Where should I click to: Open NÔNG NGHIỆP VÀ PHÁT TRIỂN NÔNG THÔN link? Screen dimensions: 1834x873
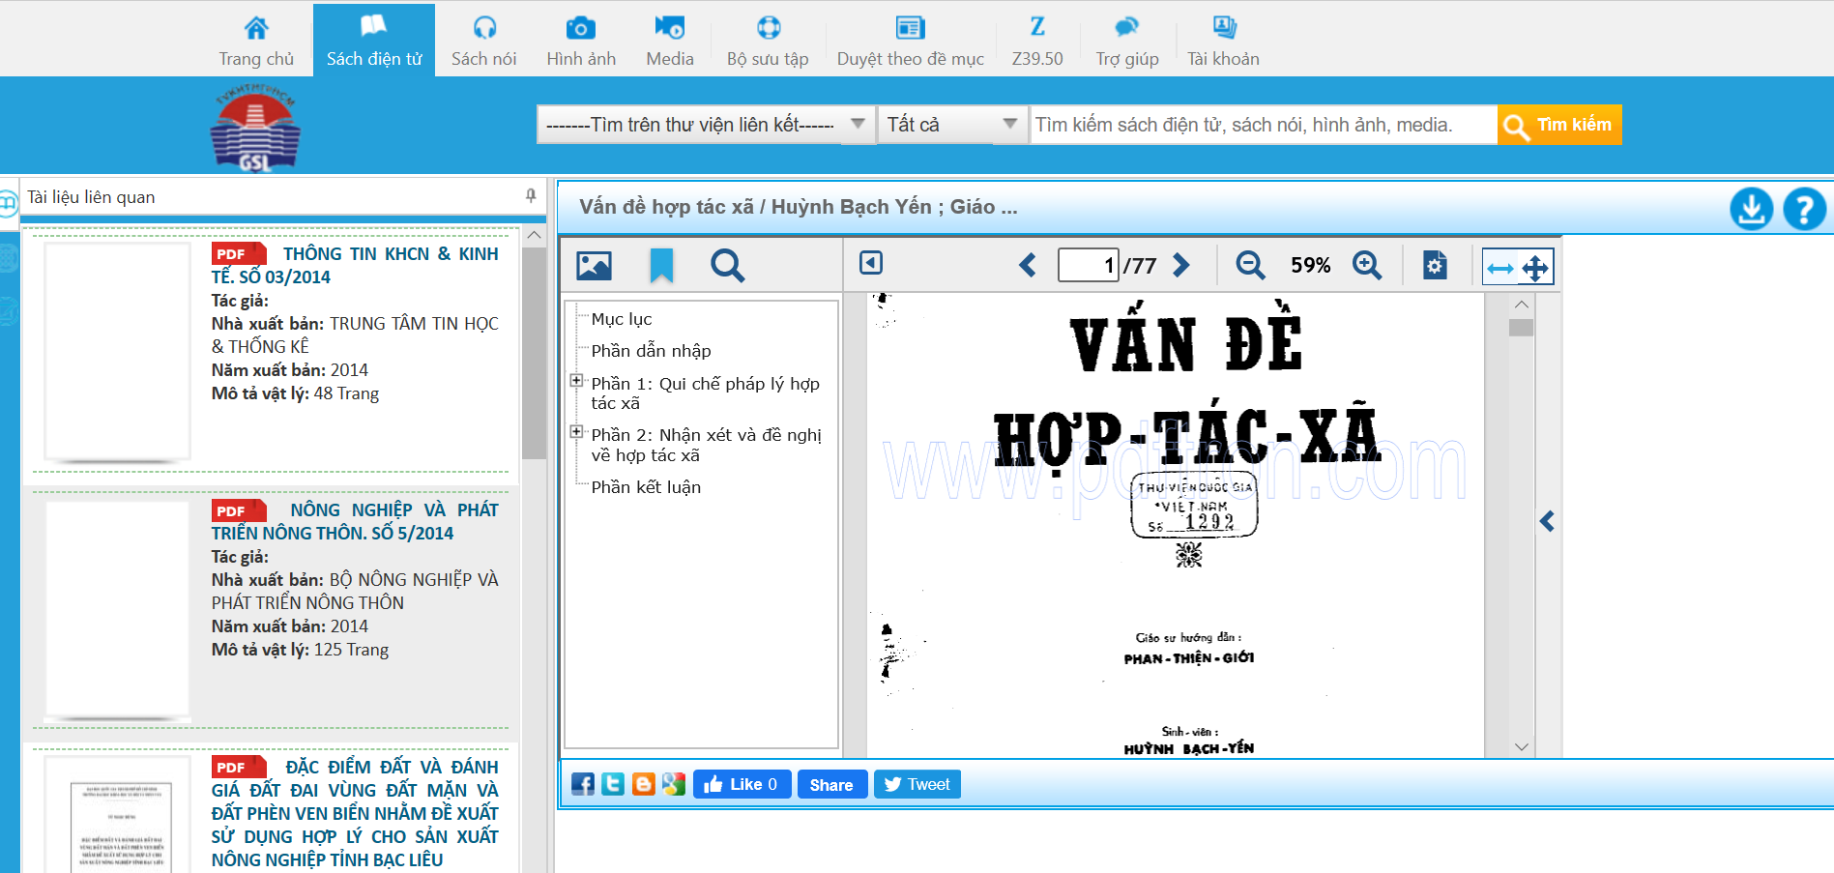pos(355,521)
